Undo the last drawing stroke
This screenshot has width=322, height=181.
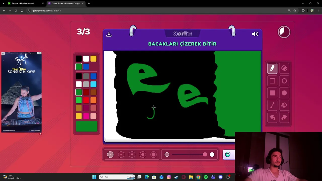pyautogui.click(x=272, y=118)
